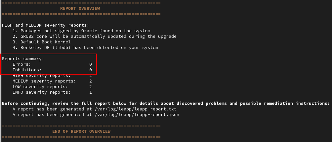Click the Errors count value 0
Viewport: 332px width, 142px height.
(x=91, y=64)
